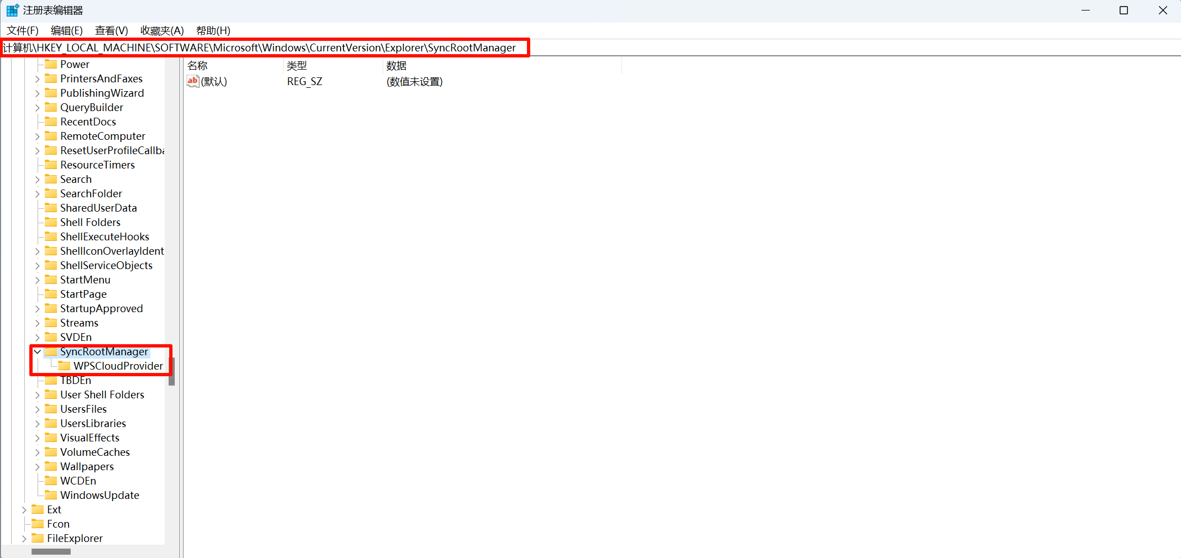Click the tree pane vertical scrollbar thumb
This screenshot has width=1181, height=558.
[172, 371]
